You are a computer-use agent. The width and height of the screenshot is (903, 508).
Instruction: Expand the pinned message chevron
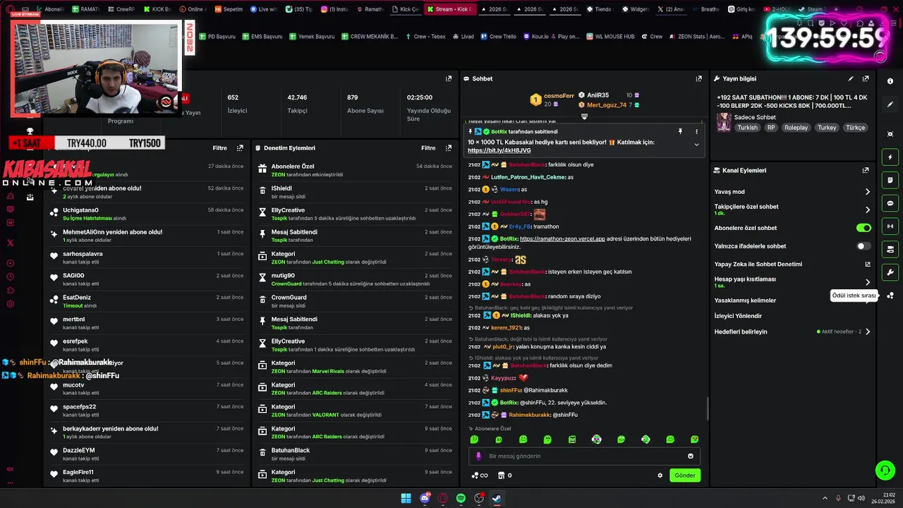pyautogui.click(x=696, y=145)
